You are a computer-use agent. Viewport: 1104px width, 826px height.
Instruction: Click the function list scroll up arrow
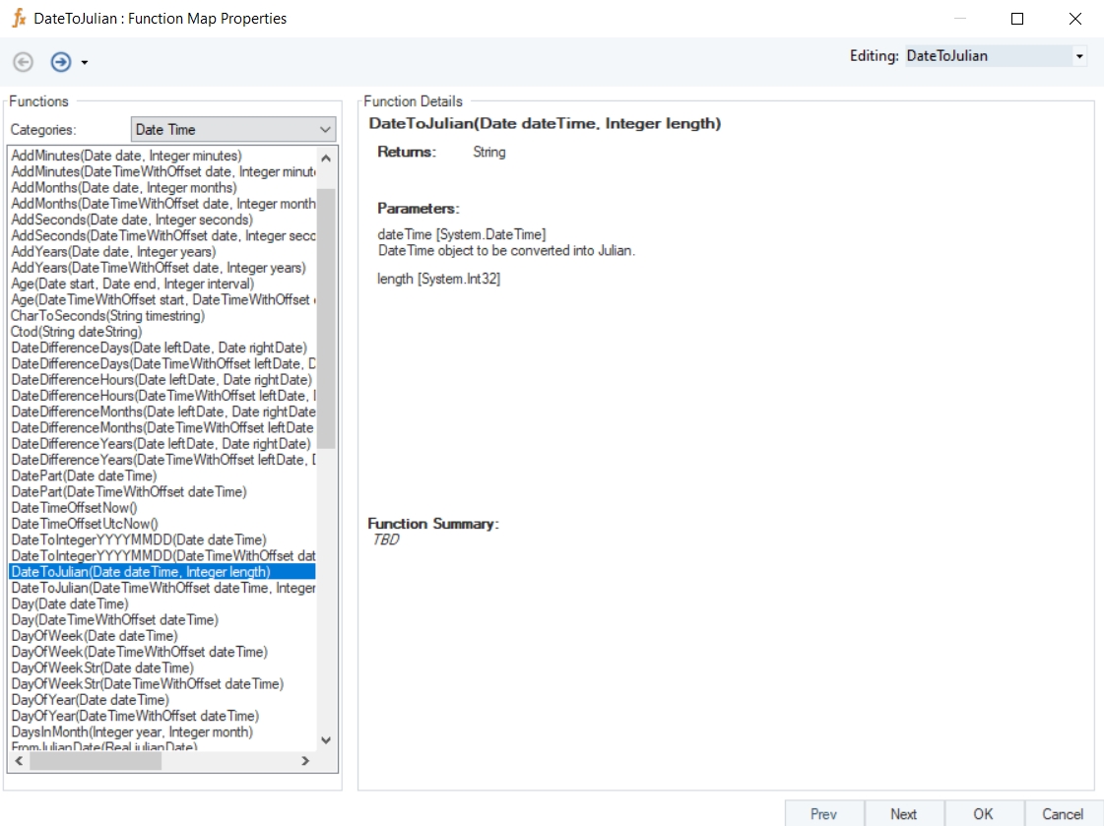(x=326, y=158)
